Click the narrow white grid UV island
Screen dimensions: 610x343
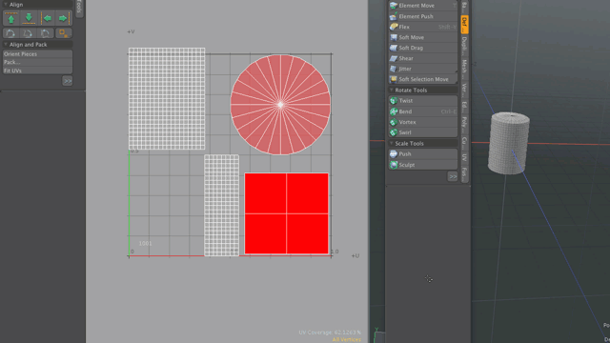point(222,206)
